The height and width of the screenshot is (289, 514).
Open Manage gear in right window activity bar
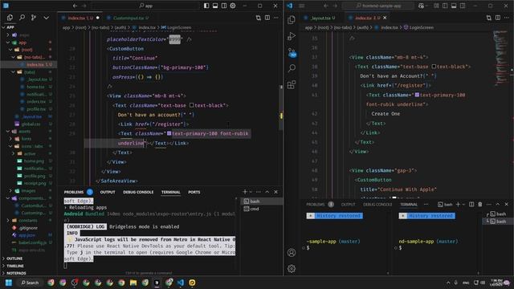(x=291, y=269)
